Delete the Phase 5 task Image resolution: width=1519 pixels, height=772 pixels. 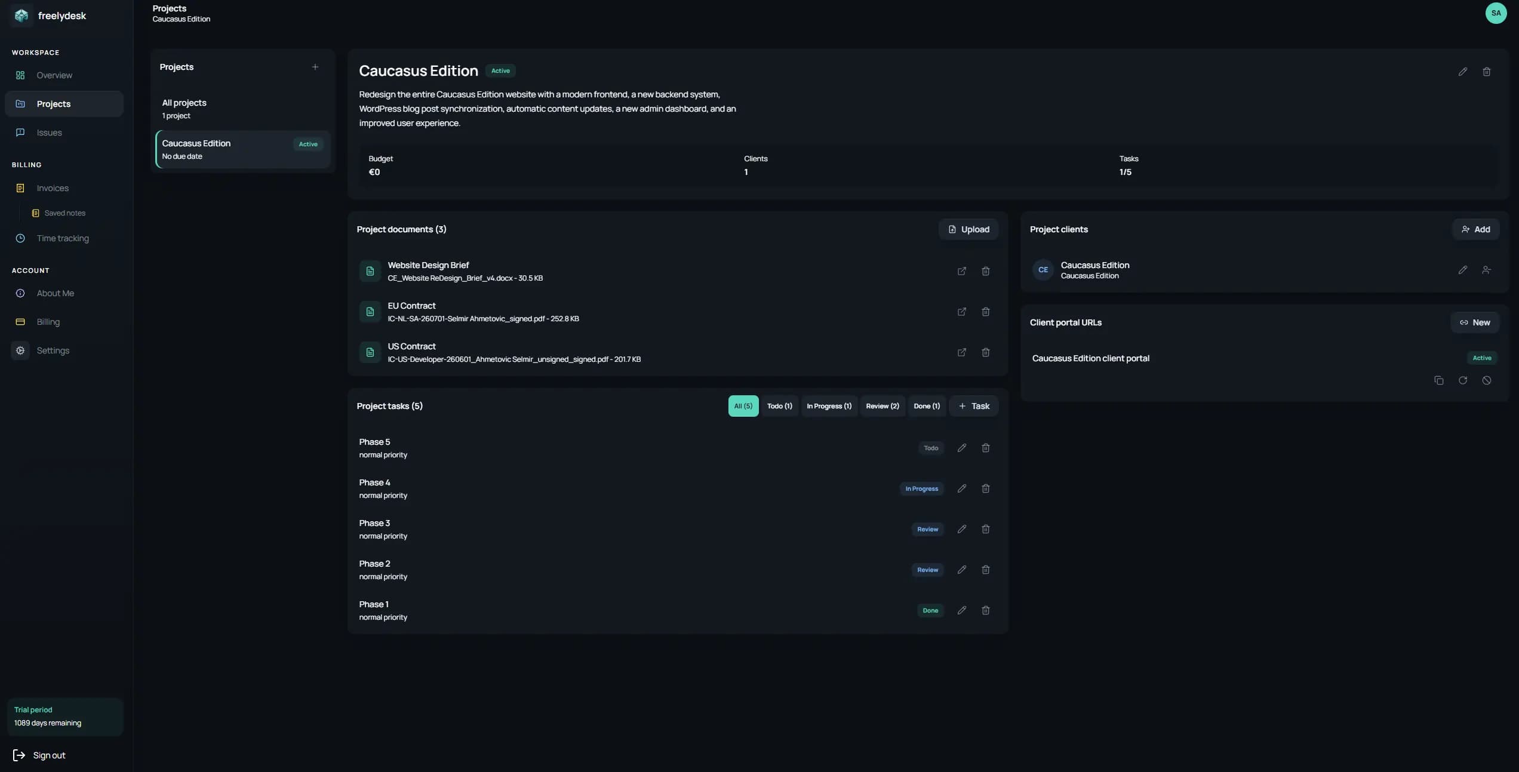pos(986,448)
